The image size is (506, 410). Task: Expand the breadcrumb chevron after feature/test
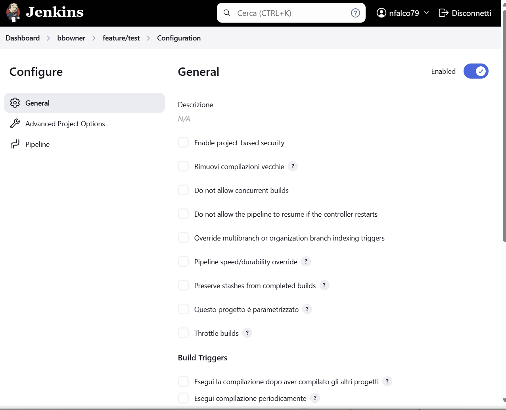(x=148, y=38)
